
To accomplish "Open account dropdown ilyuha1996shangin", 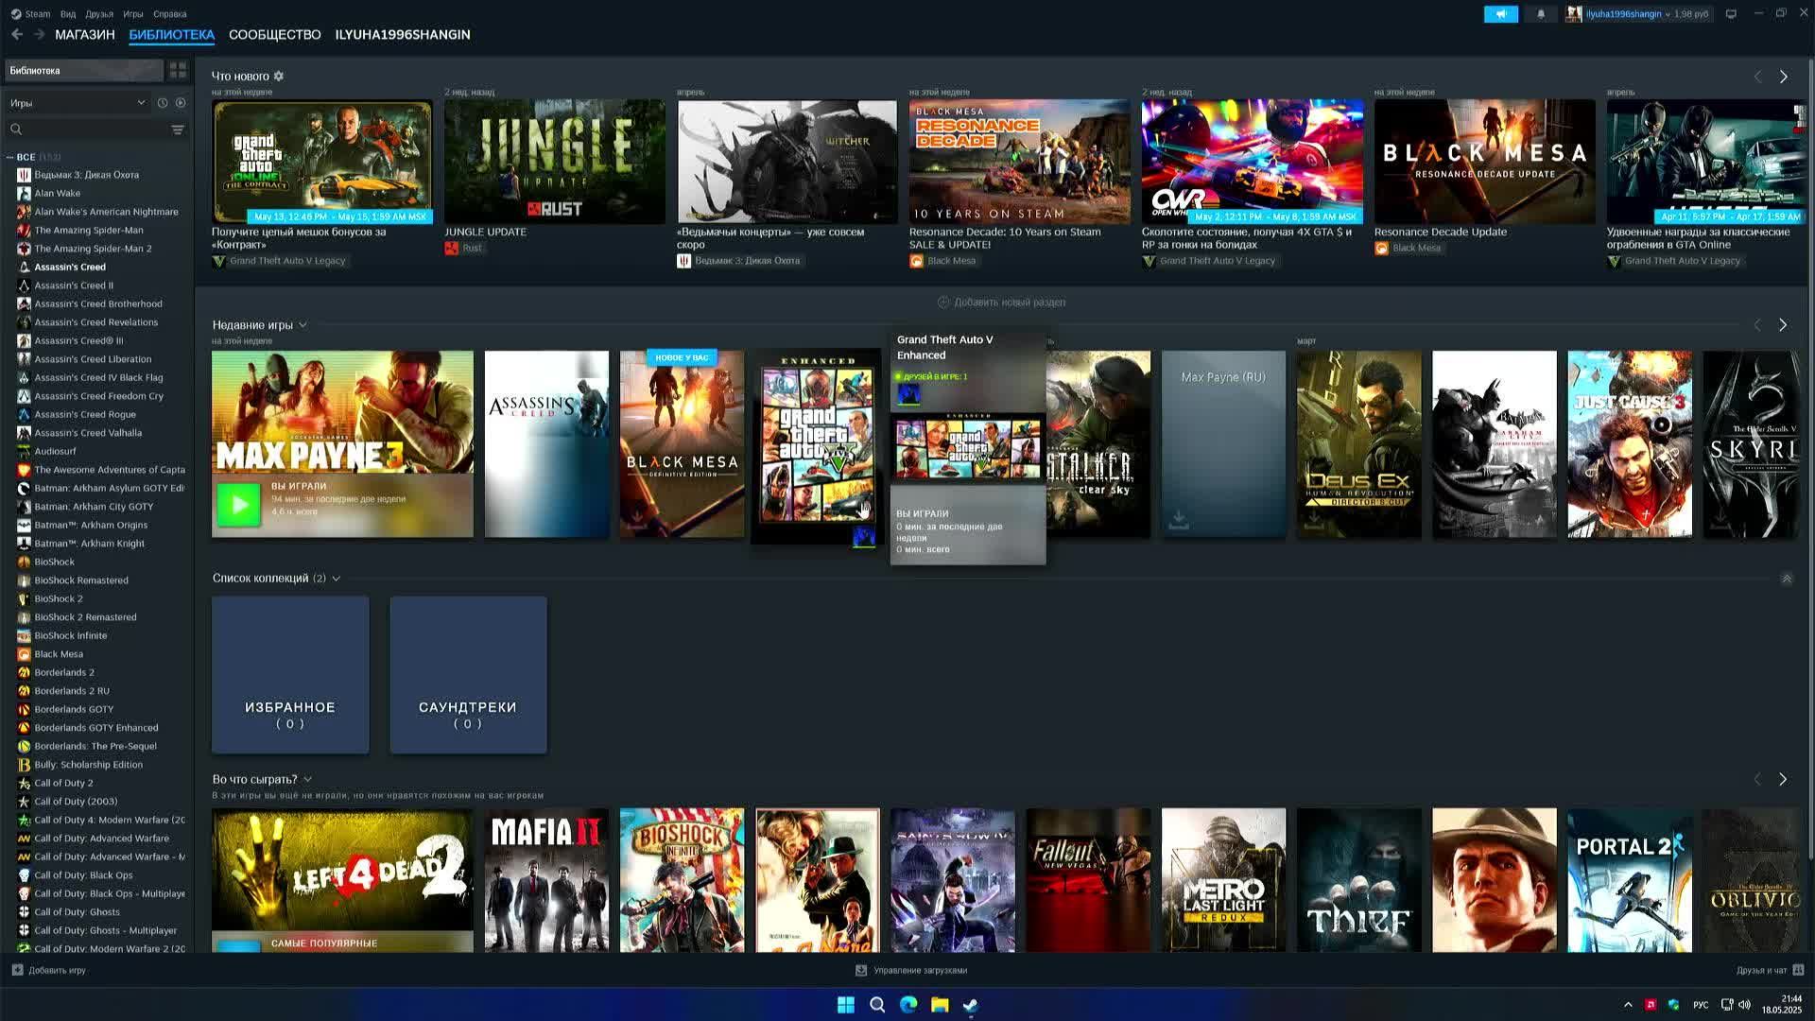I will click(1637, 14).
